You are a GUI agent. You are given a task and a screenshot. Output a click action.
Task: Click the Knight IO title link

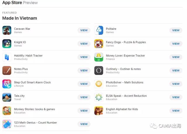pos(20,42)
